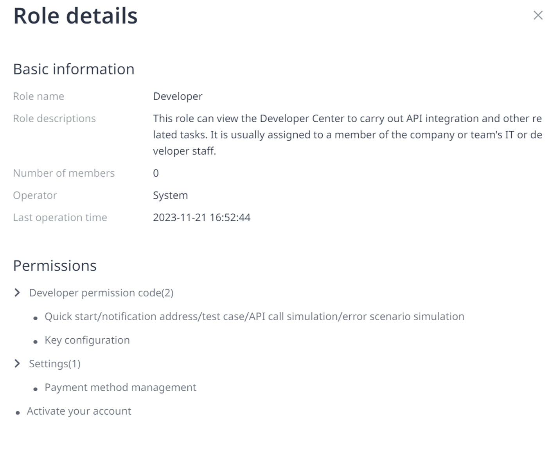Viewport: 550px width, 455px height.
Task: Collapse the Settings chevron arrow
Action: click(17, 364)
